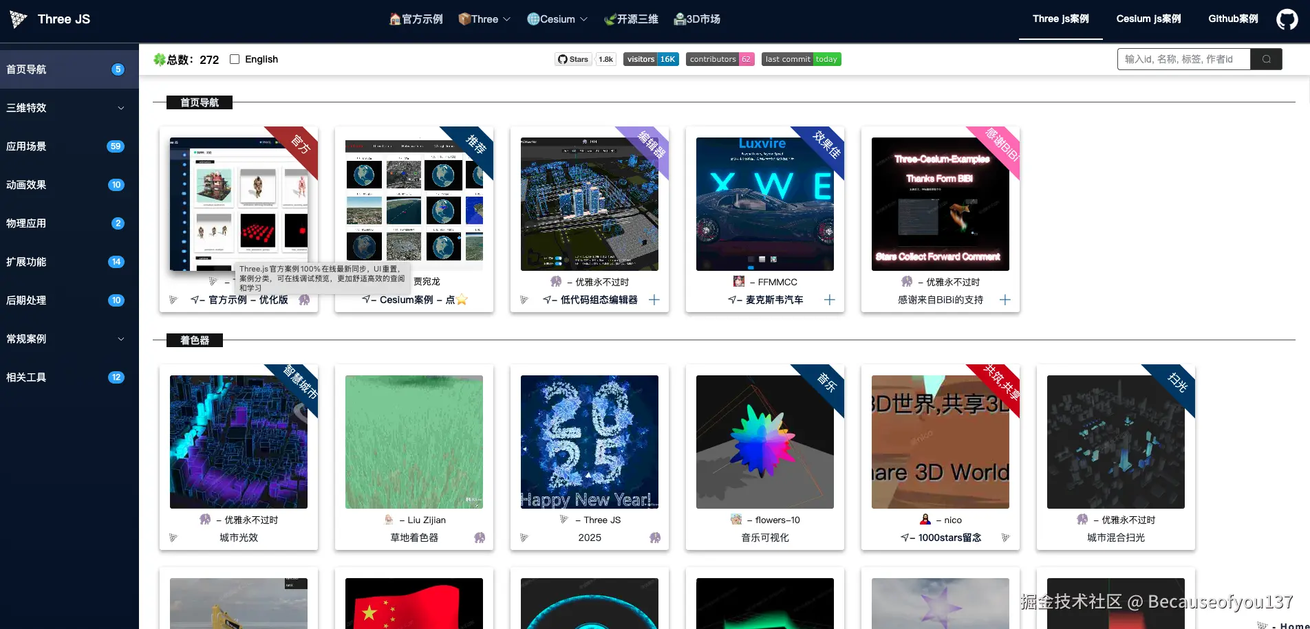Click author avatar beside FFMMCC

pos(739,281)
